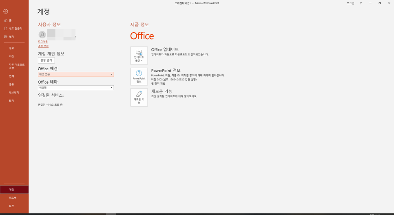Click the 새로운 기능 button
Screen dimensions: 394x215
click(139, 98)
